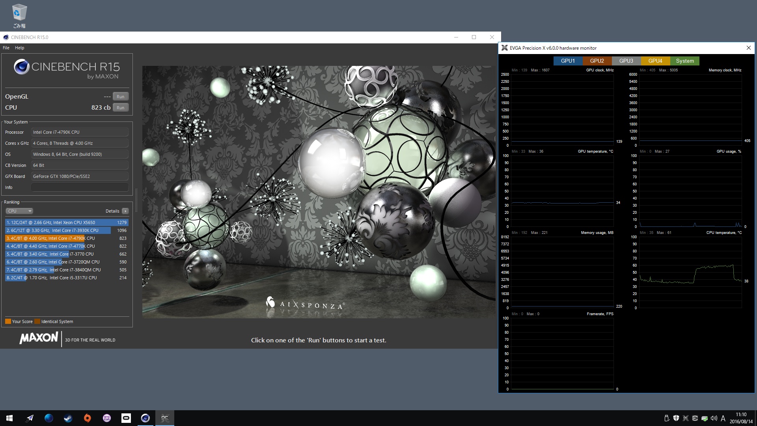This screenshot has width=757, height=426.
Task: Click the GPU temperature graph
Action: 562,191
